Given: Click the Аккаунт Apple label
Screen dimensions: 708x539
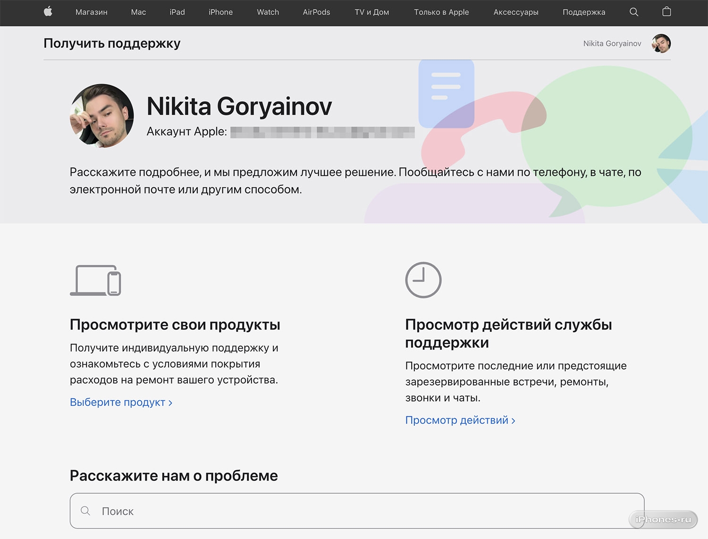Looking at the screenshot, I should [x=187, y=131].
